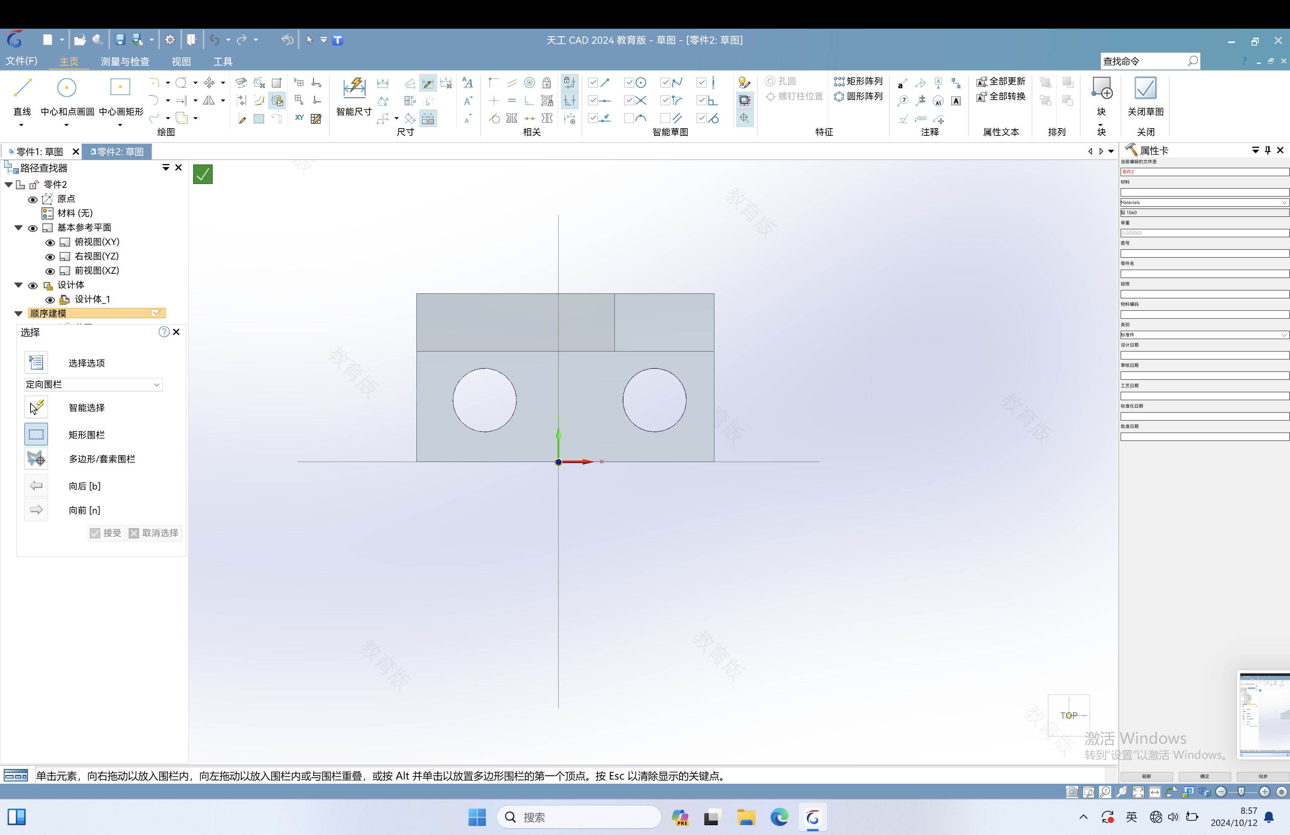Open the 路径查找器 panel options arrow
The image size is (1290, 835).
[166, 167]
